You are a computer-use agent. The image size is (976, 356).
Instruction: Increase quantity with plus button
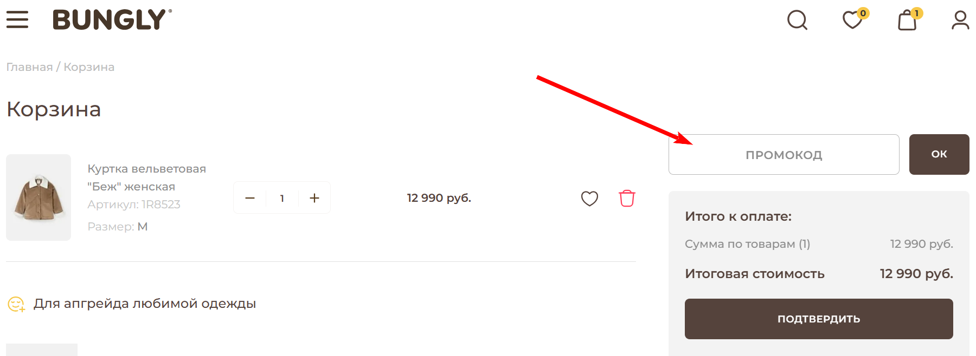(314, 198)
